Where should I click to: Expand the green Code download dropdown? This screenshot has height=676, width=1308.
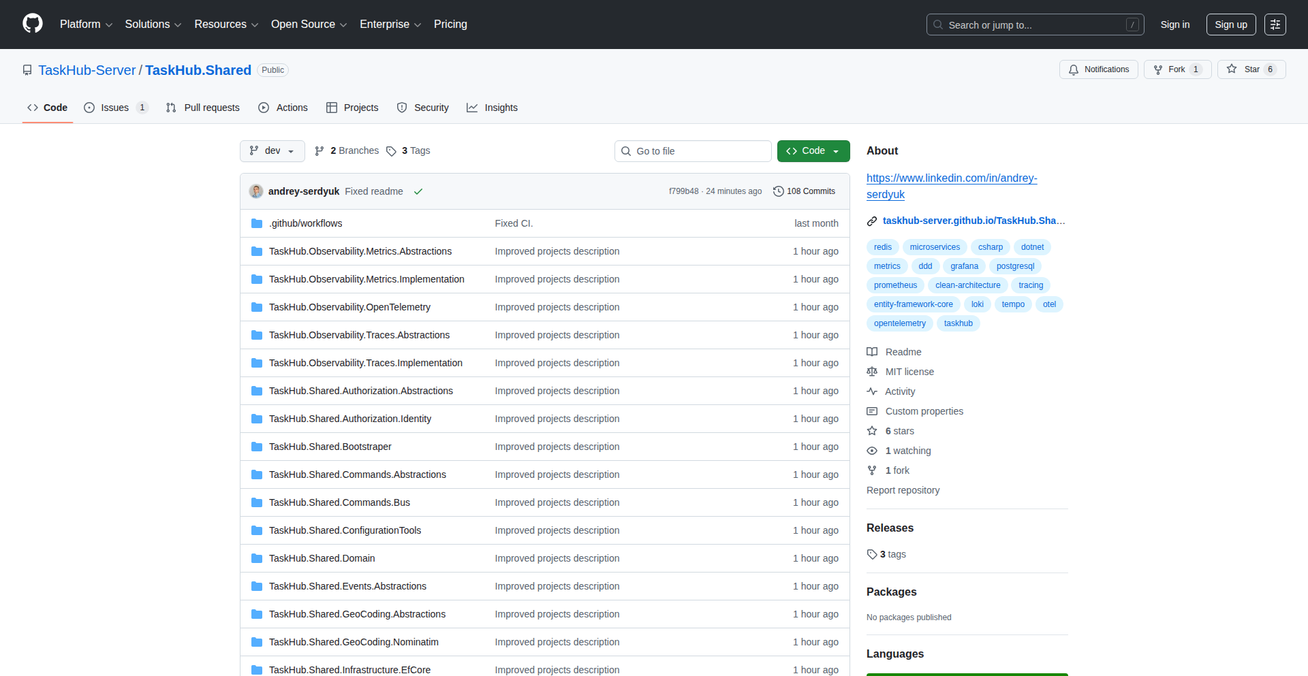pos(835,150)
